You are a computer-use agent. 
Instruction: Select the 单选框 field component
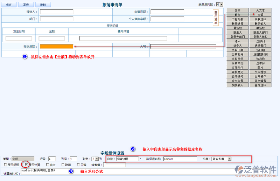coord(260,28)
